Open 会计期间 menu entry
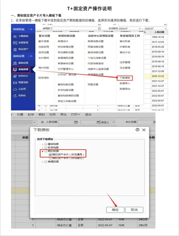The height and width of the screenshot is (236, 179). pos(43,58)
